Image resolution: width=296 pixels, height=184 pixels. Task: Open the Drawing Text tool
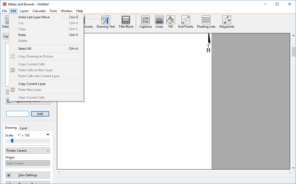click(x=106, y=22)
